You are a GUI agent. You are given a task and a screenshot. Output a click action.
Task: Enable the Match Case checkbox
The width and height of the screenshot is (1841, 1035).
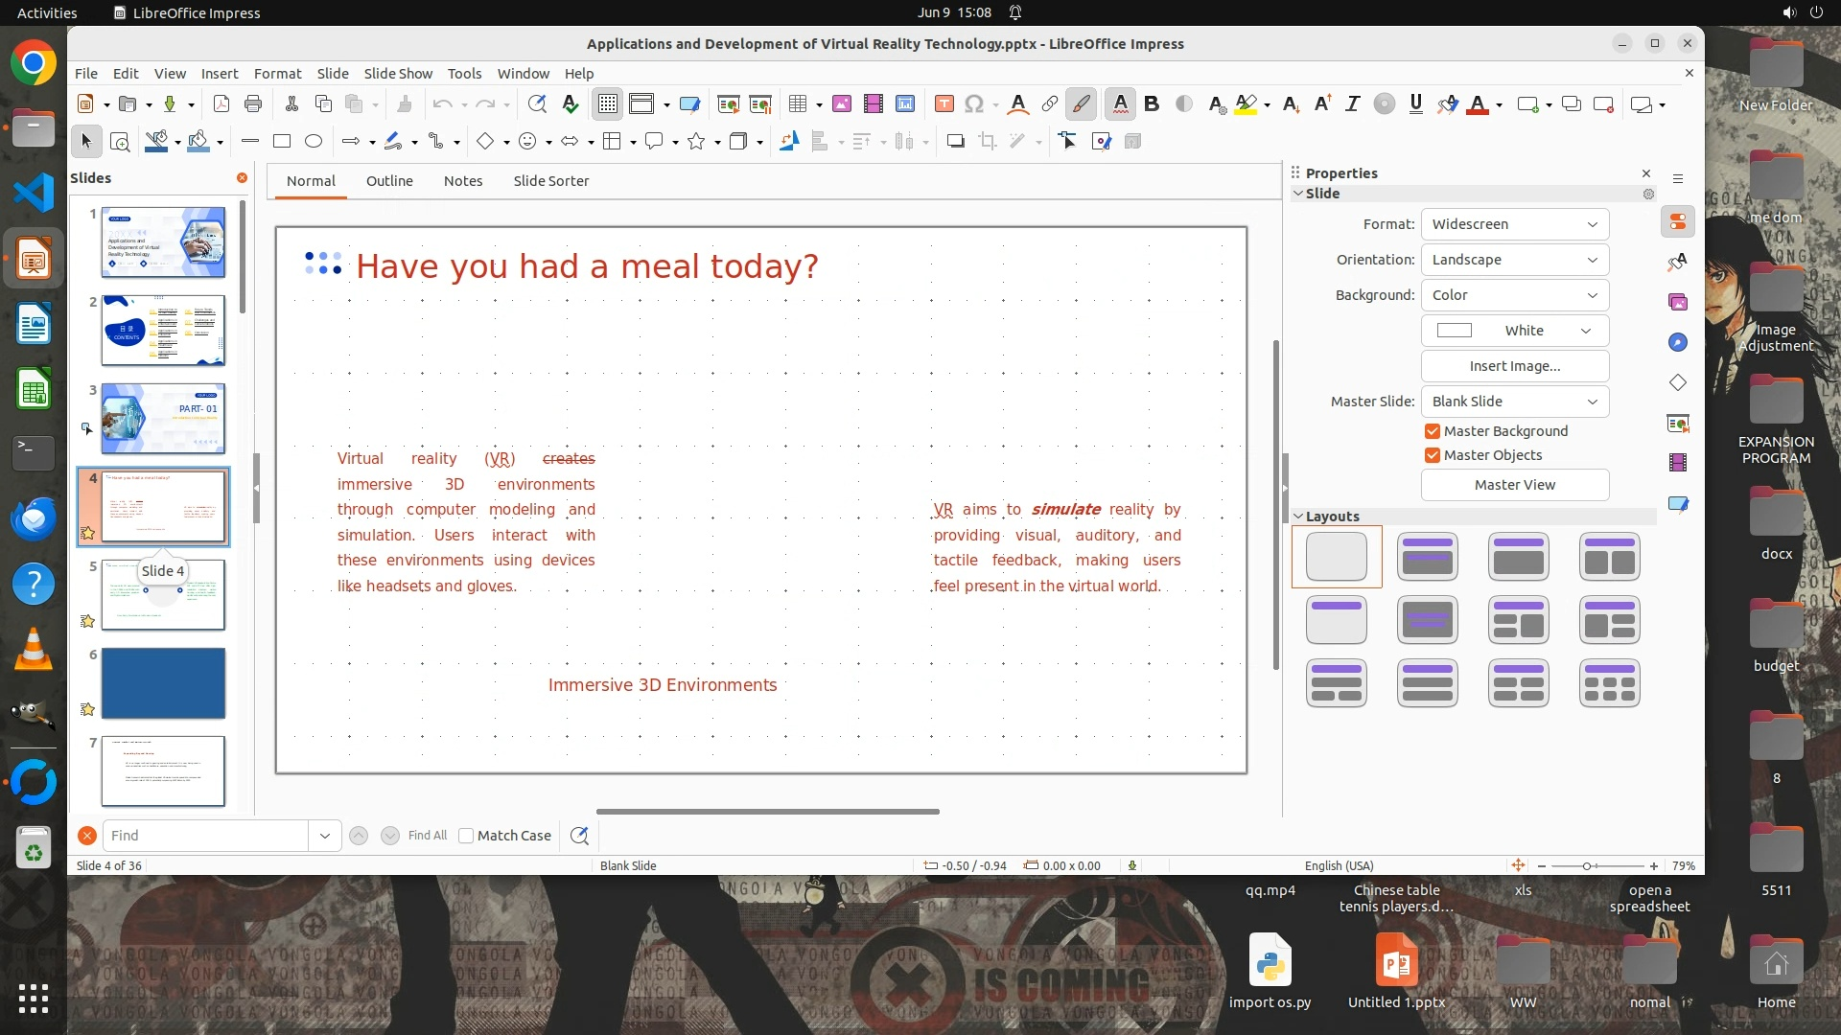point(466,836)
